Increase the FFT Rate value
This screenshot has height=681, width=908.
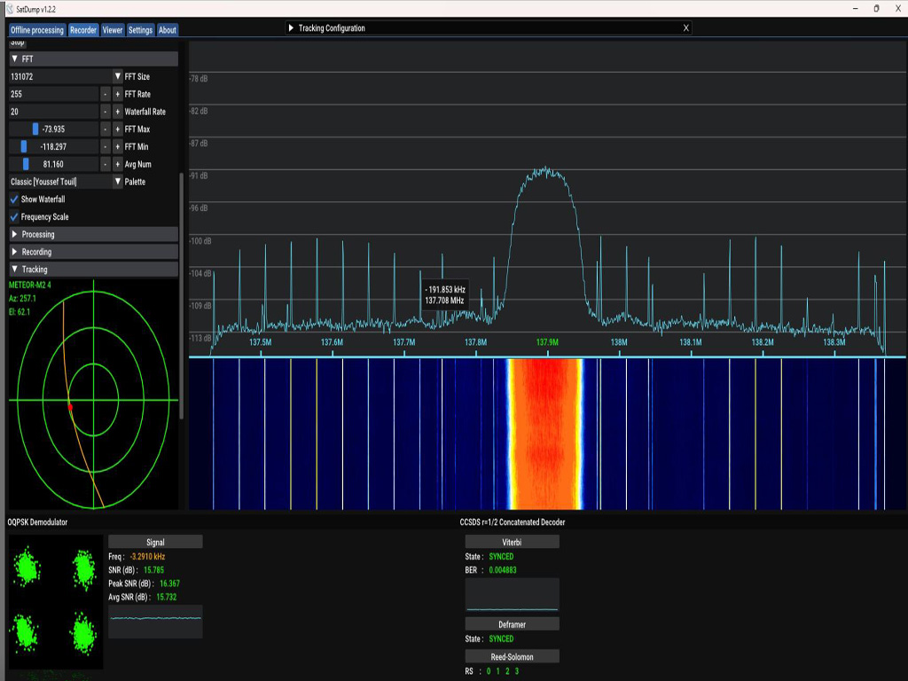[x=118, y=94]
